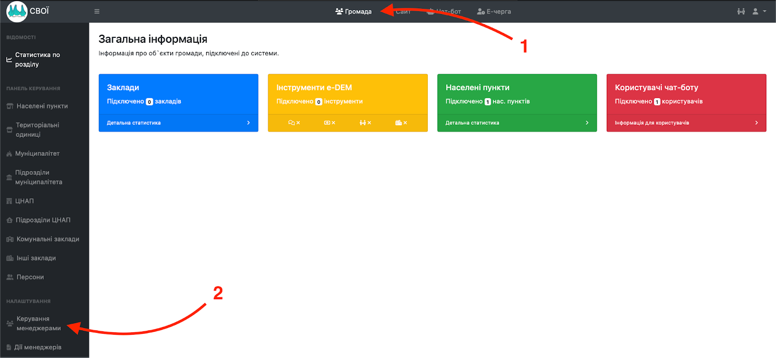Click the Комунальні заклади sidebar icon
This screenshot has height=358, width=776.
coord(10,239)
